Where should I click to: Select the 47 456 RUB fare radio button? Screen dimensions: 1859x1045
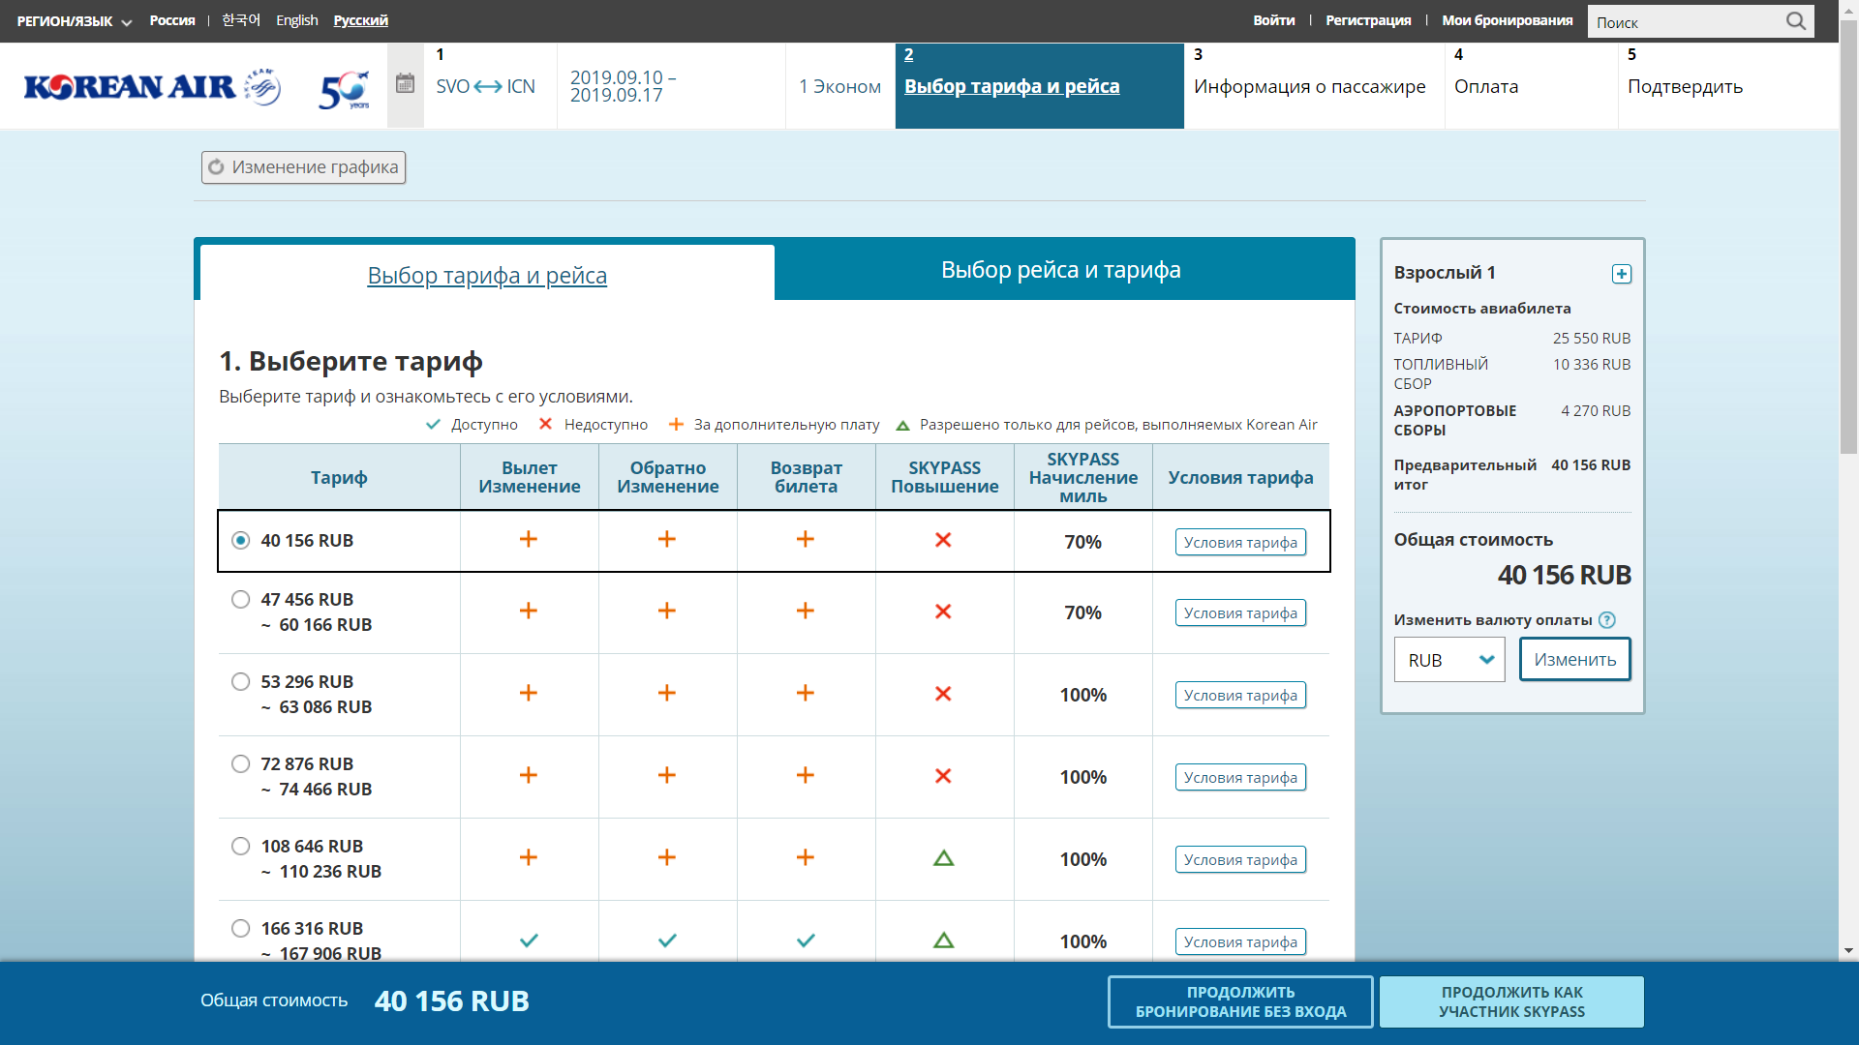click(x=241, y=599)
